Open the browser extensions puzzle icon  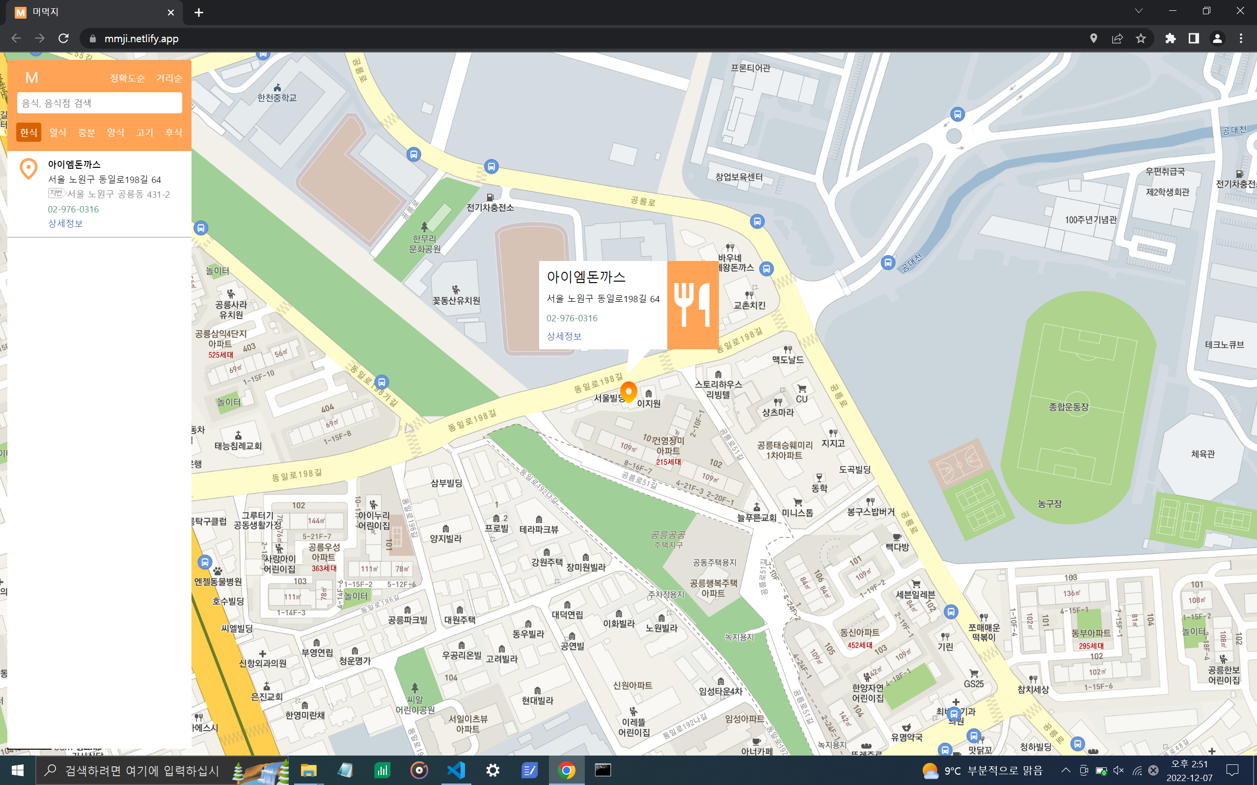[x=1170, y=38]
